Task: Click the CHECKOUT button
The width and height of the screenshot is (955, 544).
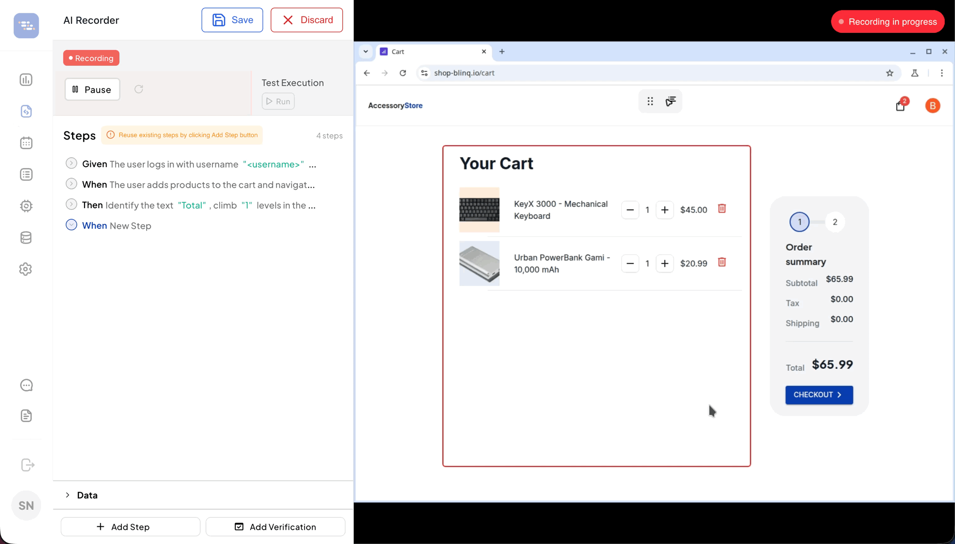Action: 819,395
